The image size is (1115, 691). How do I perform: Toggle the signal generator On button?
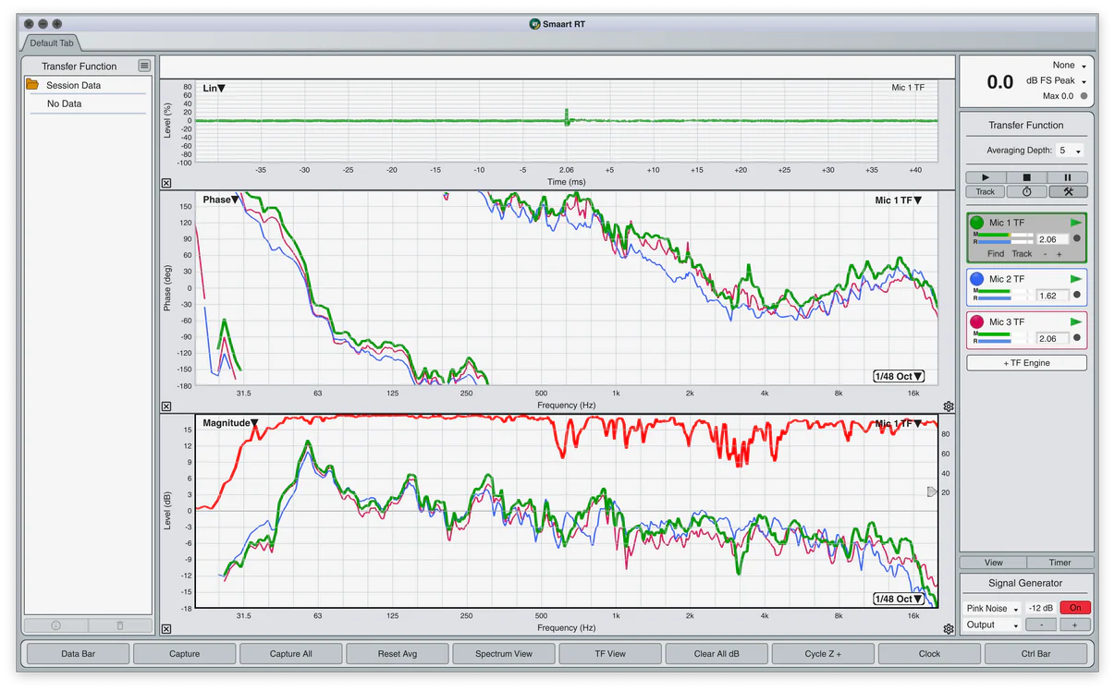(x=1075, y=608)
